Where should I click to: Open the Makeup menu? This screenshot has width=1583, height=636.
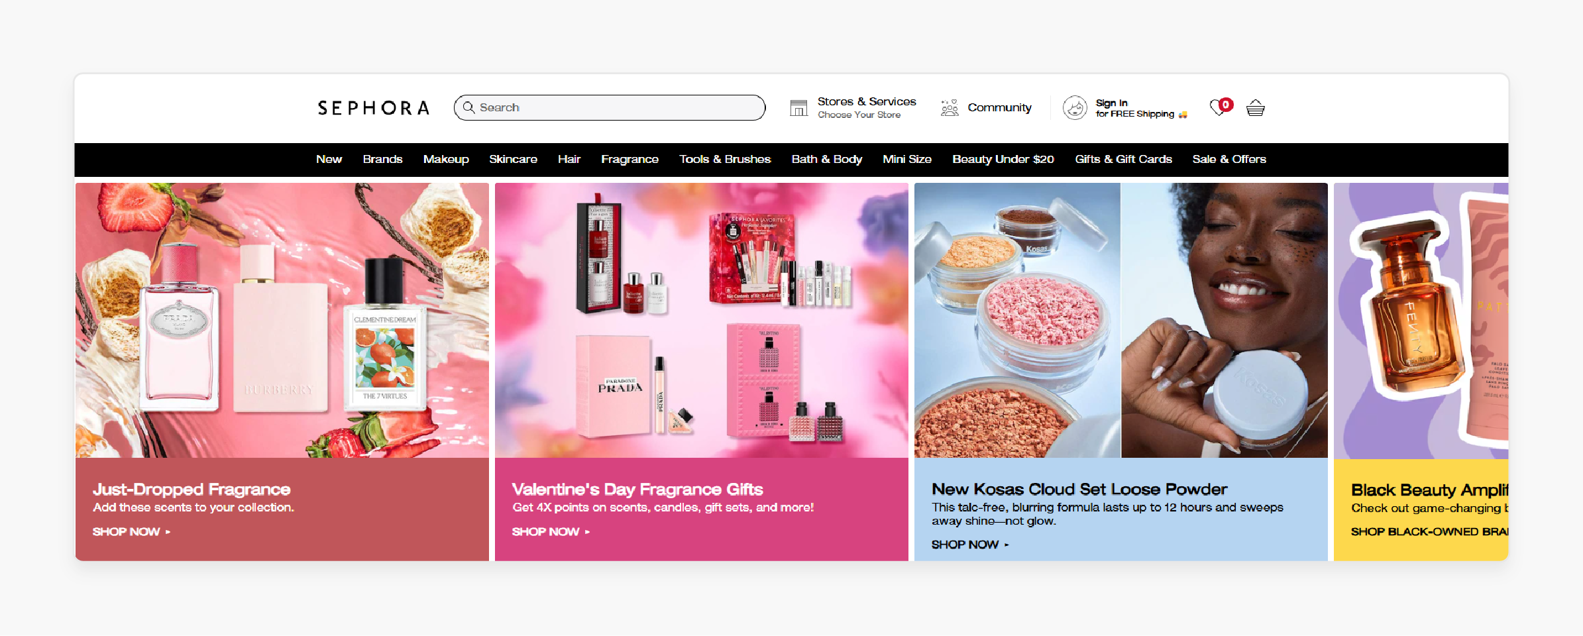pos(446,159)
